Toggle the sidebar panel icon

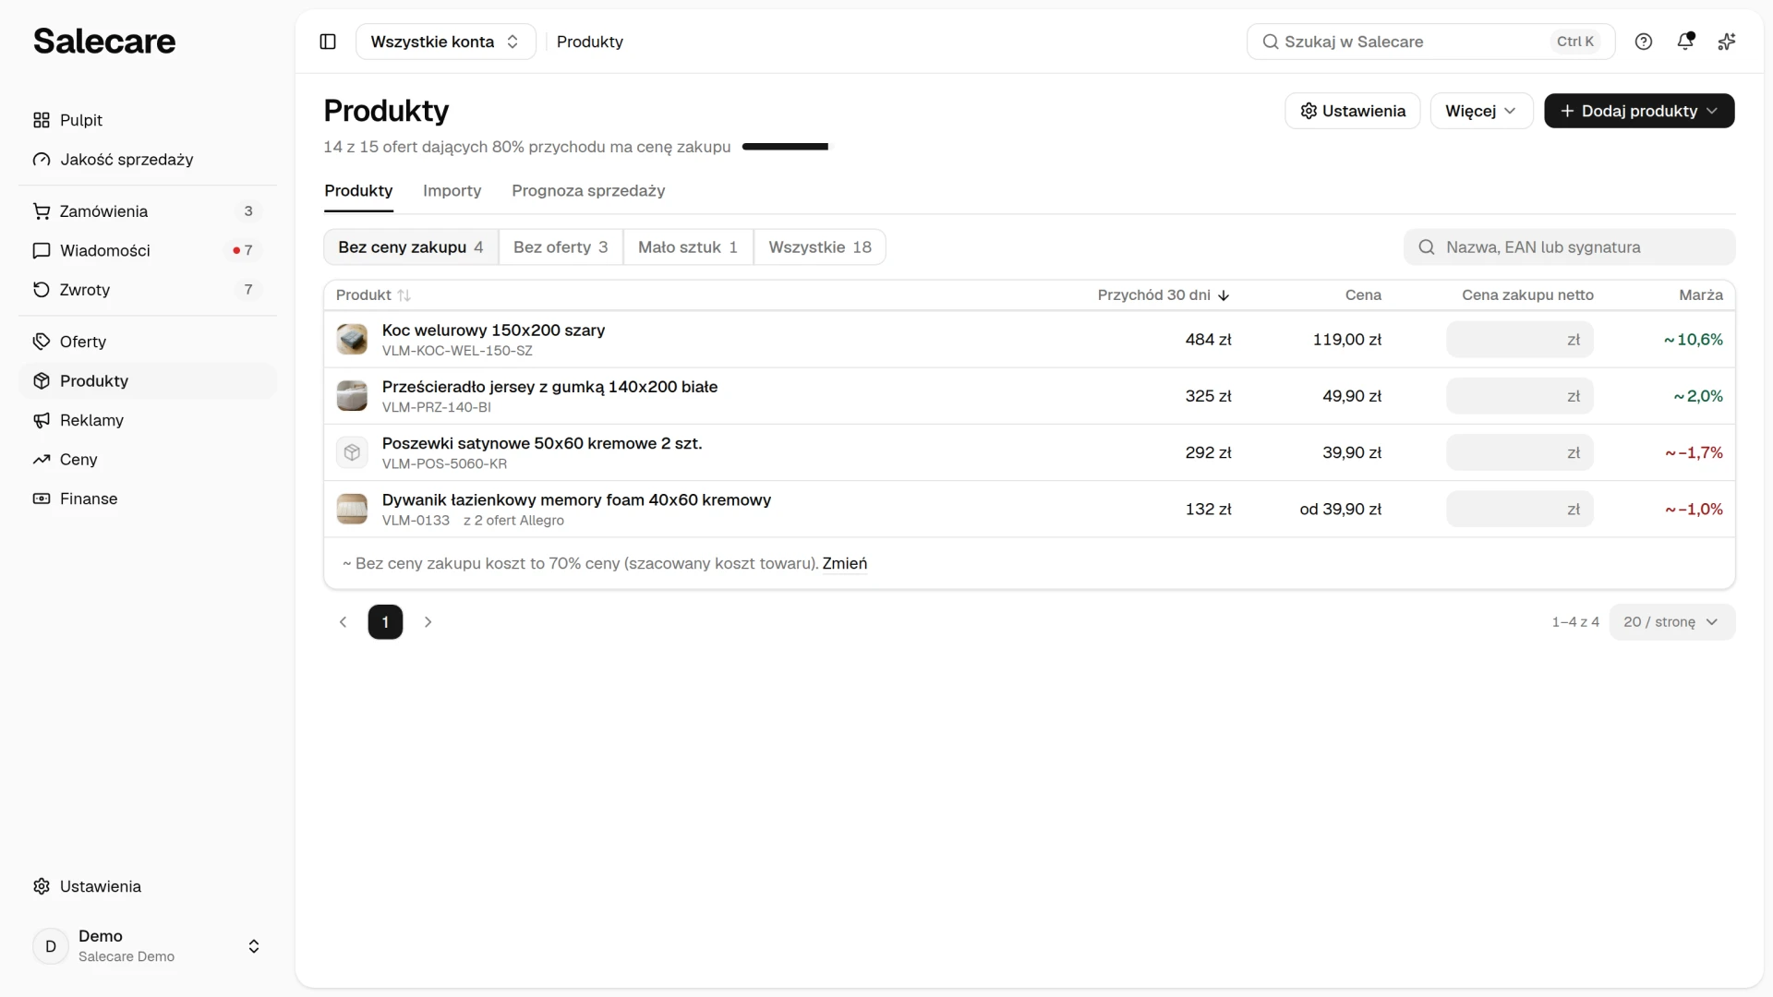tap(328, 42)
